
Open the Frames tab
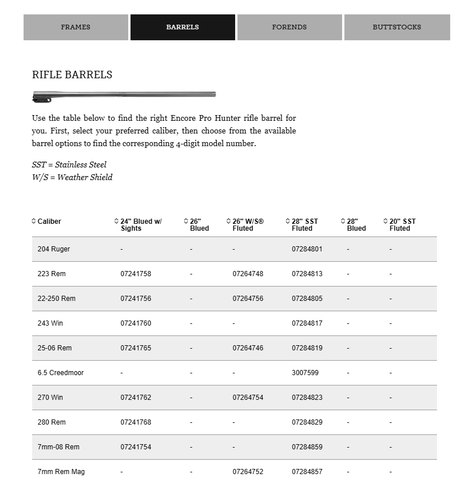pyautogui.click(x=76, y=27)
